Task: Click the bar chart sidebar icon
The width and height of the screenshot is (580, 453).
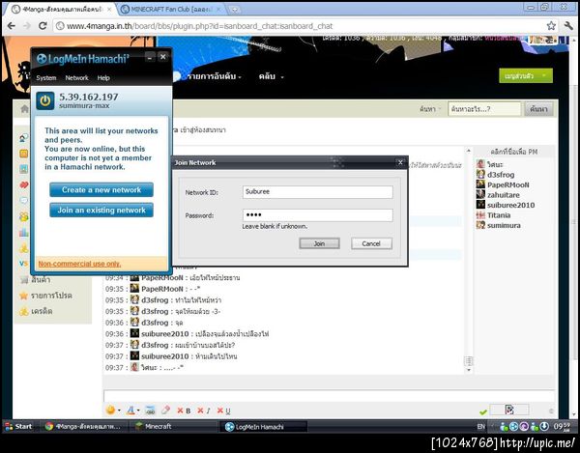Action: pos(23,233)
